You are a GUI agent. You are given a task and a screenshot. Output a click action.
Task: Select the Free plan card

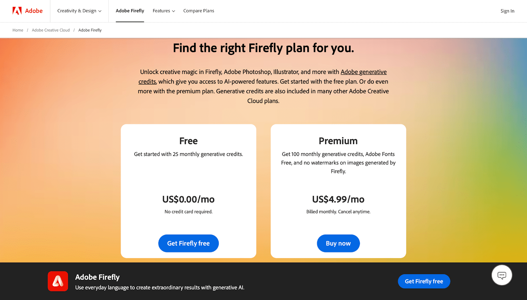pyautogui.click(x=188, y=191)
